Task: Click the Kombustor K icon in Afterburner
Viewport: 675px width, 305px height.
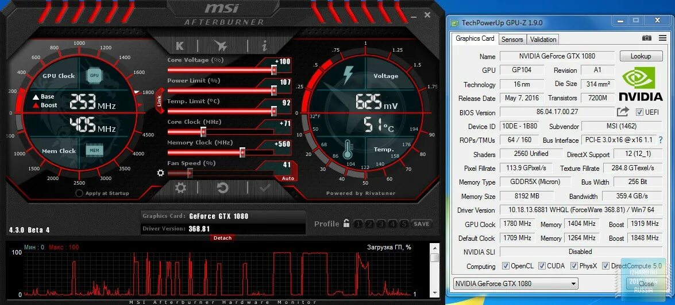Action: 180,46
